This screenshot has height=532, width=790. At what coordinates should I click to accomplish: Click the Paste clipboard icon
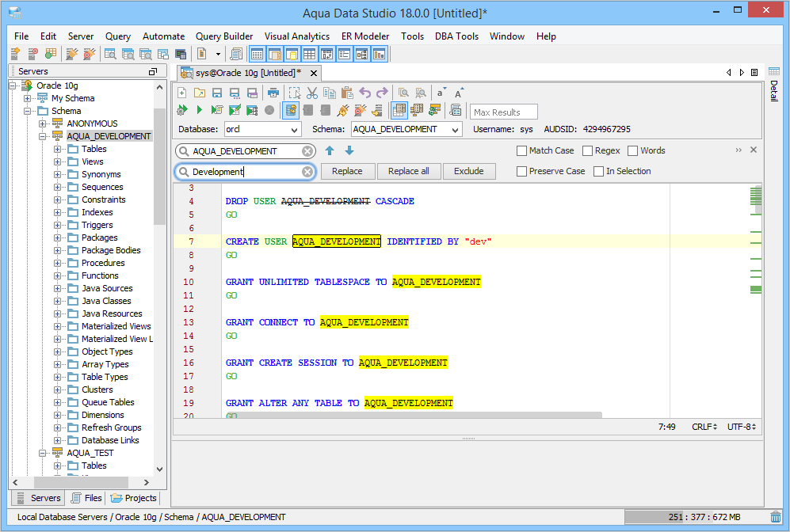[346, 93]
